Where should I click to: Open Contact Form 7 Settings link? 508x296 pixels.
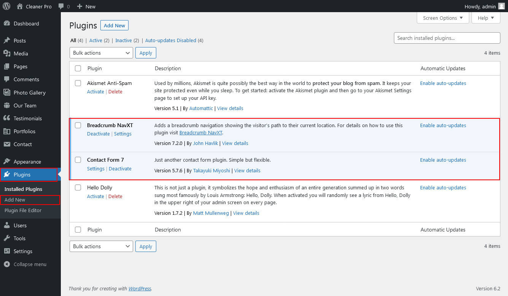coord(96,168)
